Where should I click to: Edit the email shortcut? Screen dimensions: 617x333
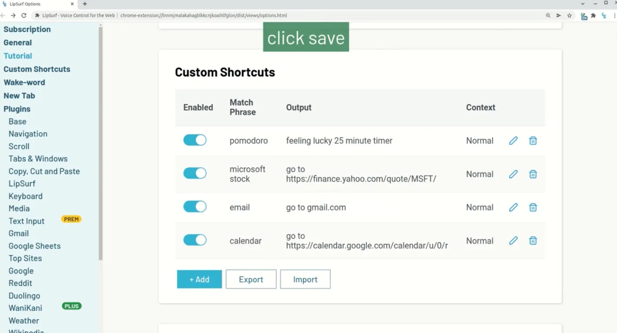(x=513, y=207)
